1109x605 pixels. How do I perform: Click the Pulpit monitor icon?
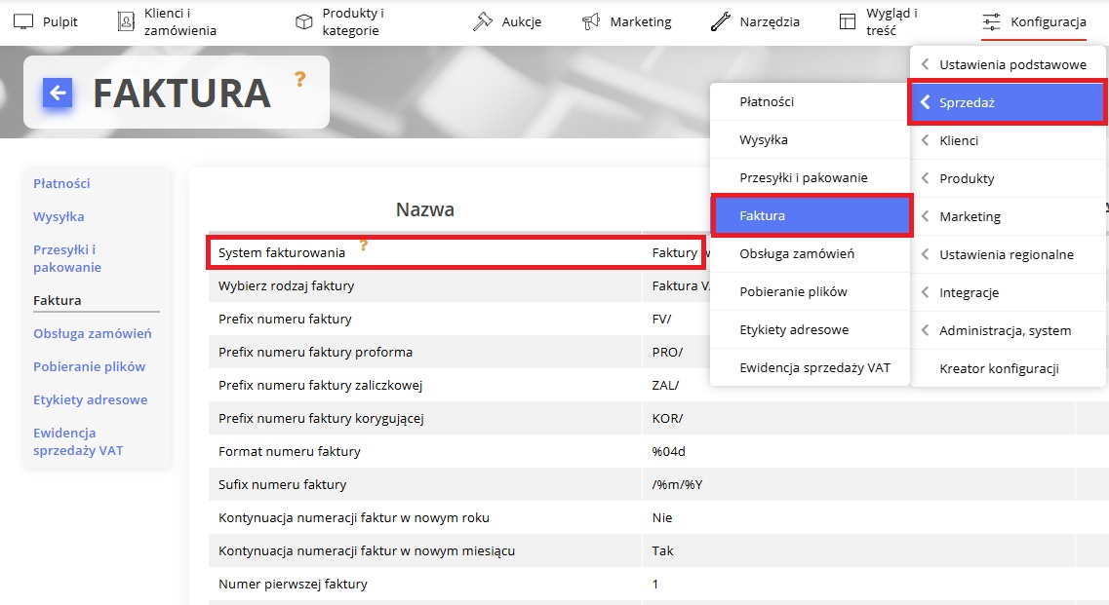click(23, 21)
